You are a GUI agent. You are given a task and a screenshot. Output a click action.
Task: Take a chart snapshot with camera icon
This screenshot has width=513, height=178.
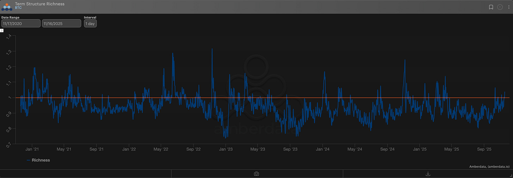click(256, 174)
